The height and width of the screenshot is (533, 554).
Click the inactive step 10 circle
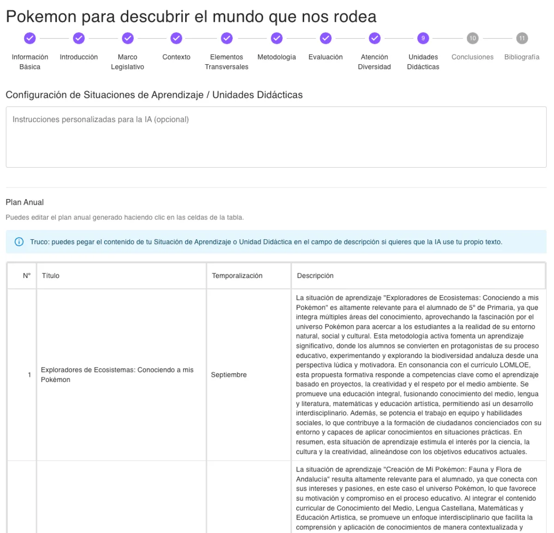tap(472, 39)
